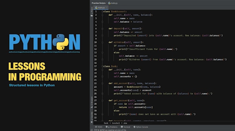The width and height of the screenshot is (235, 131).
Task: Click Bank in the editor breadcrumb
Action: click(x=106, y=123)
